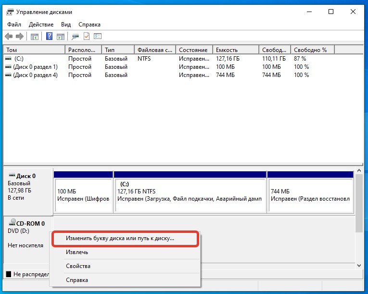Click the Back arrow toolbar icon

9,37
